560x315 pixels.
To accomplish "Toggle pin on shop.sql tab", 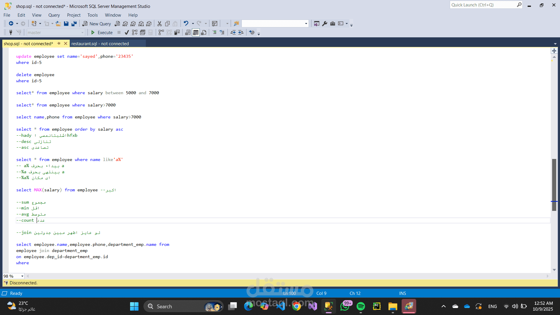I will [59, 43].
